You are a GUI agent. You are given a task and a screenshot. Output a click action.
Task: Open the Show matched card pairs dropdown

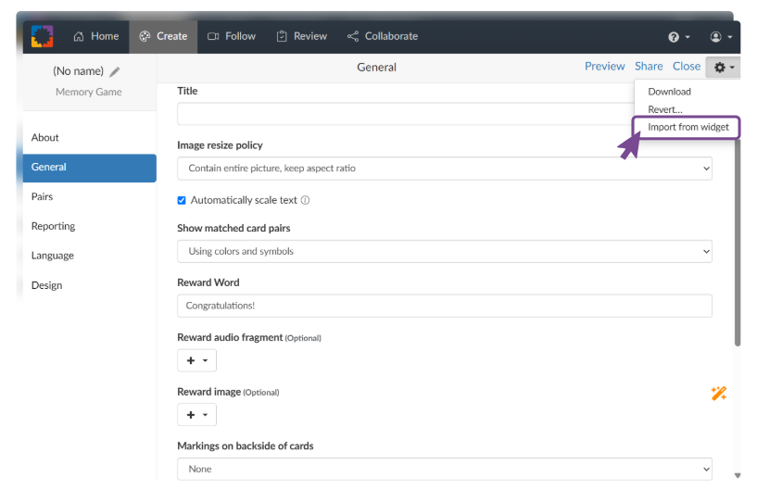(444, 252)
